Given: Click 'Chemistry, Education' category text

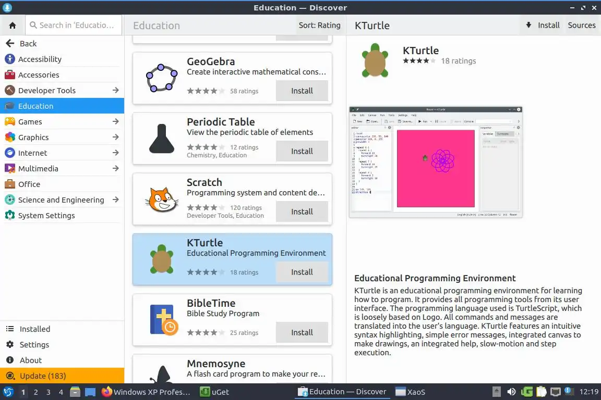Looking at the screenshot, I should 217,155.
